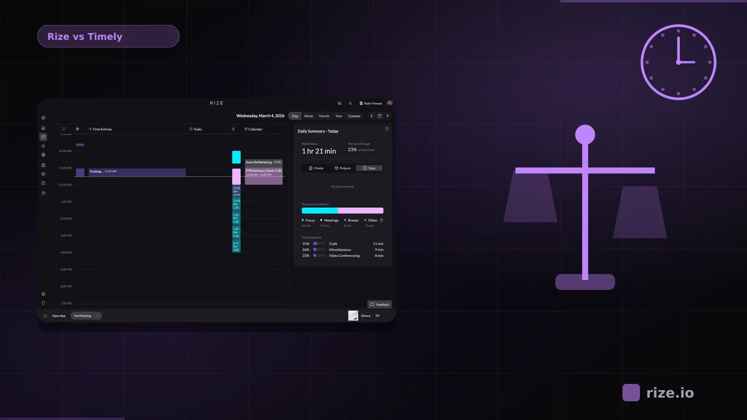Select the Custom date range tab
Screen dimensions: 747x420
pos(354,116)
